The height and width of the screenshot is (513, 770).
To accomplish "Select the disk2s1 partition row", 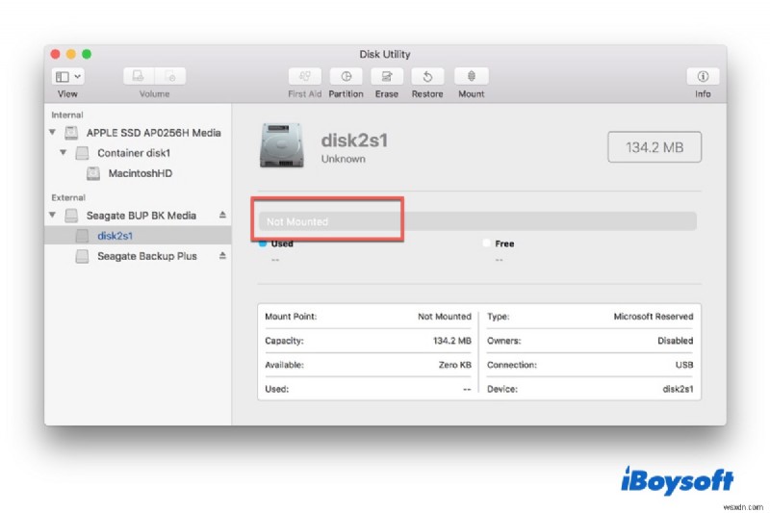I will (138, 236).
